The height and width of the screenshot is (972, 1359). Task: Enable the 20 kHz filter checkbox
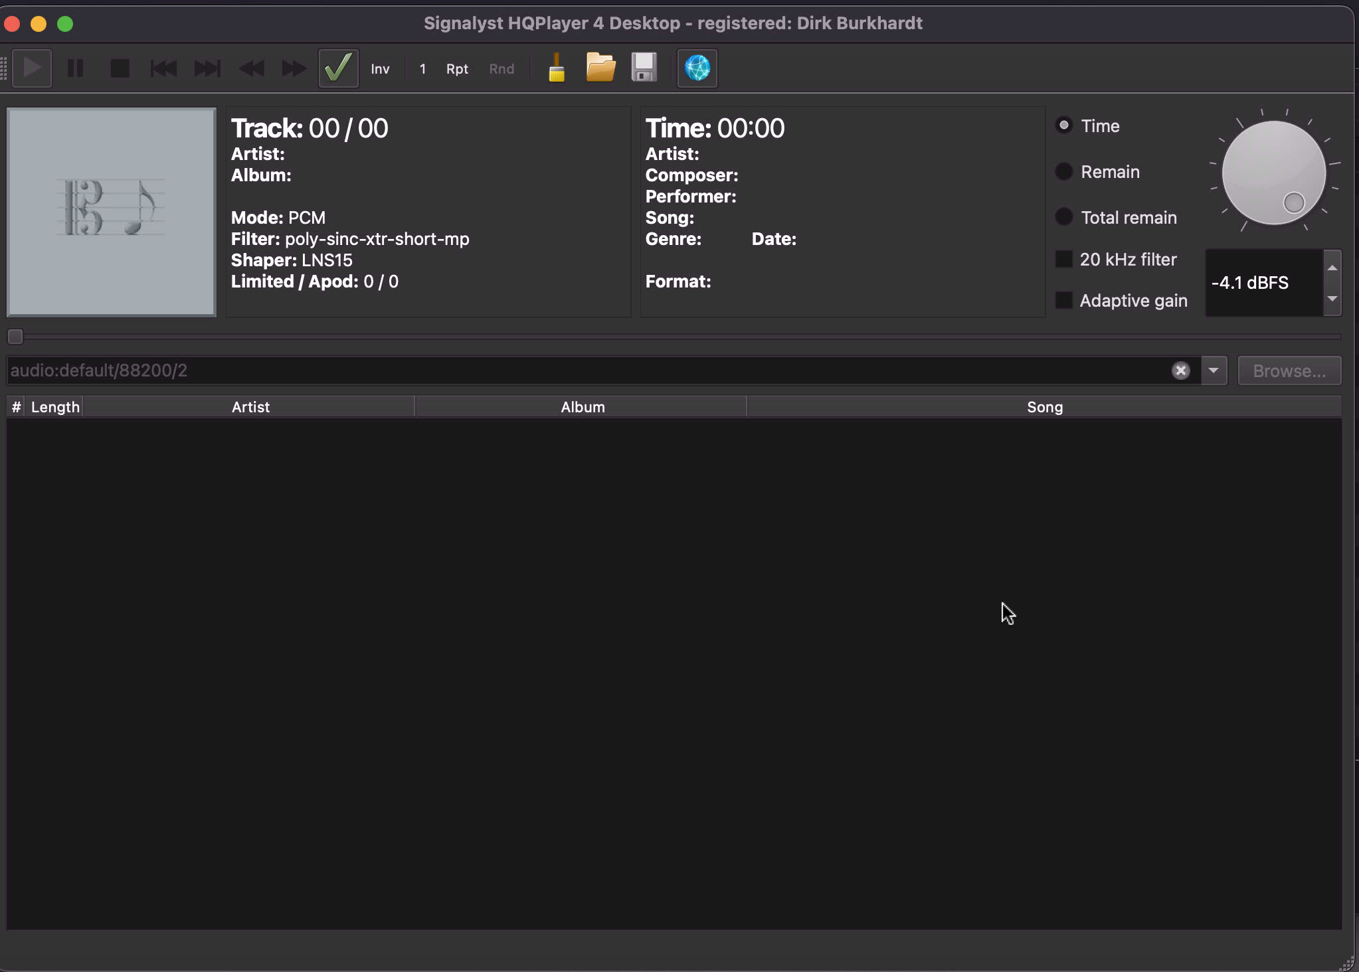point(1064,259)
